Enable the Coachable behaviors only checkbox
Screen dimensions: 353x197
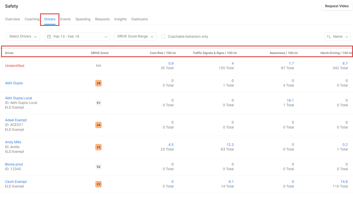[x=163, y=36]
